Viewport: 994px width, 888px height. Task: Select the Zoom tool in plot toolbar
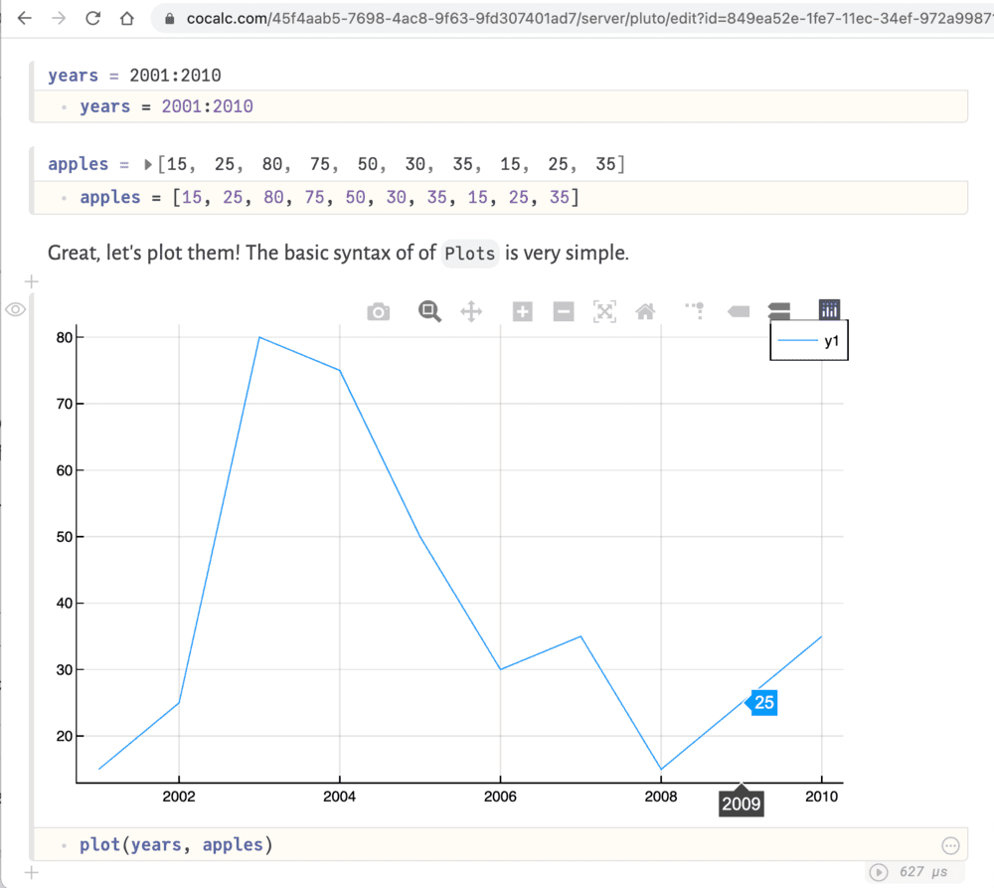(x=429, y=311)
